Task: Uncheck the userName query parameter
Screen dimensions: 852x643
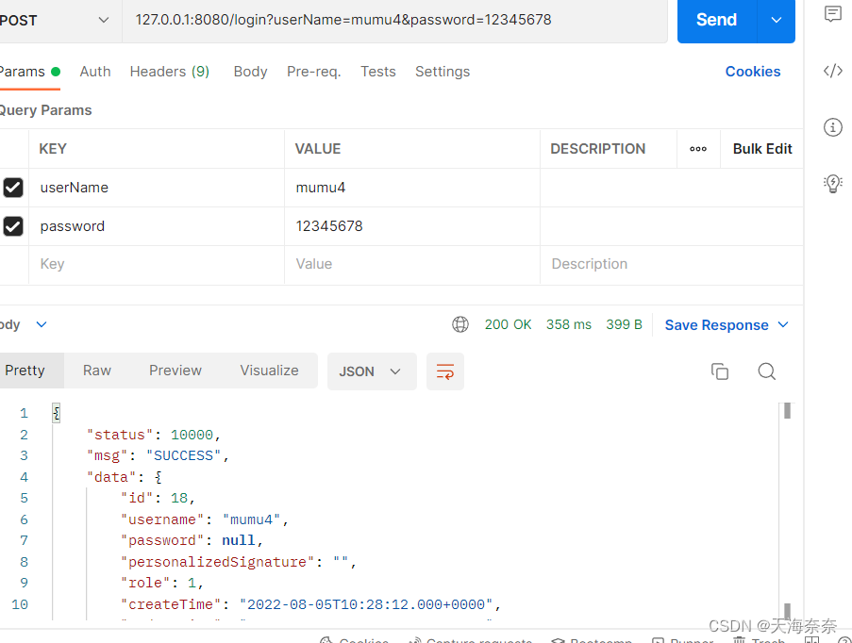Action: (x=12, y=188)
